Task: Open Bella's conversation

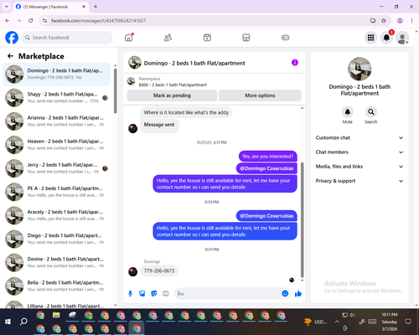Action: [x=56, y=286]
